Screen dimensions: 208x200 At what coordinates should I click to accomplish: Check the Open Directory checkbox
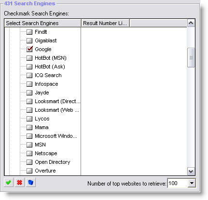tap(29, 162)
